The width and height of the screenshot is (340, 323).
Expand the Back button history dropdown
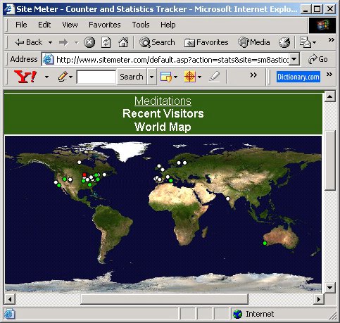(x=50, y=43)
